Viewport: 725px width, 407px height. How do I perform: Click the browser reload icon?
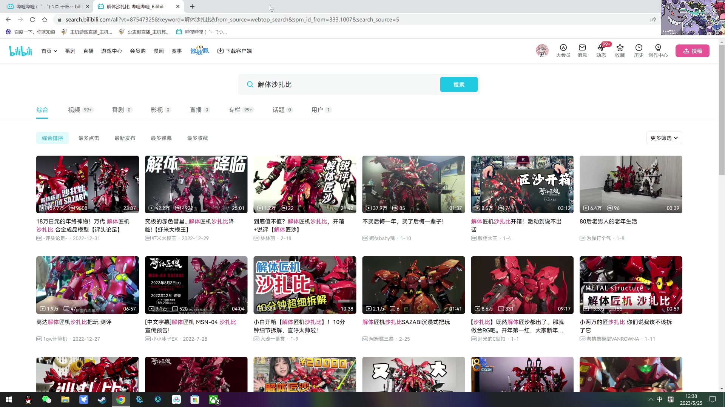32,20
